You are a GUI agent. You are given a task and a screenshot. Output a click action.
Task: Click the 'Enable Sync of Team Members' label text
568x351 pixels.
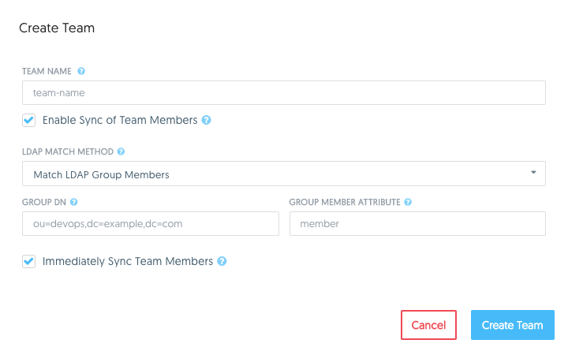click(x=119, y=120)
